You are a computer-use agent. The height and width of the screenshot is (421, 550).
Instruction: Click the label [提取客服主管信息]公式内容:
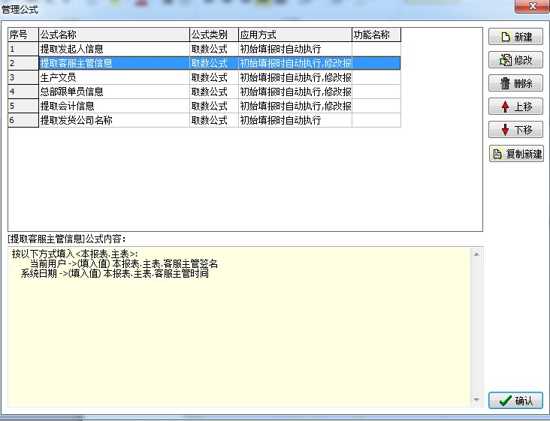point(67,239)
